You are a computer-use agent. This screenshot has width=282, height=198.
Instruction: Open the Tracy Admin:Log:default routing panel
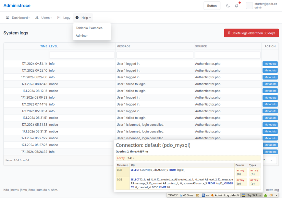[x=225, y=195]
